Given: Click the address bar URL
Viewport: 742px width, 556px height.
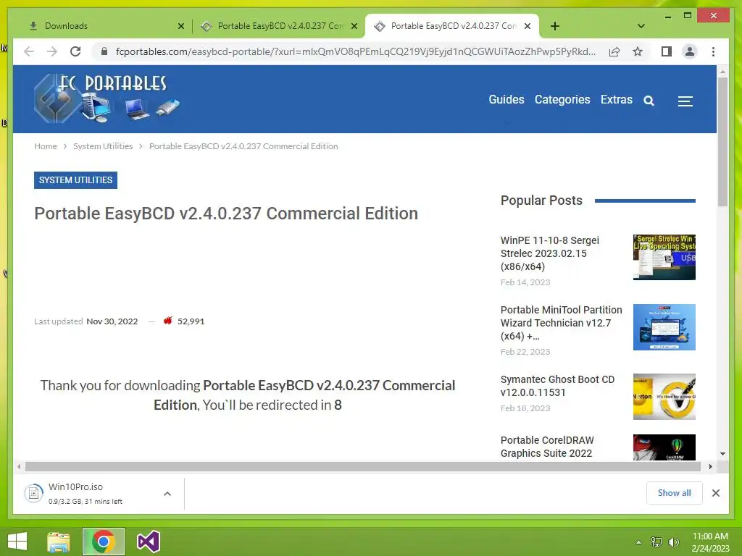Looking at the screenshot, I should pos(355,51).
